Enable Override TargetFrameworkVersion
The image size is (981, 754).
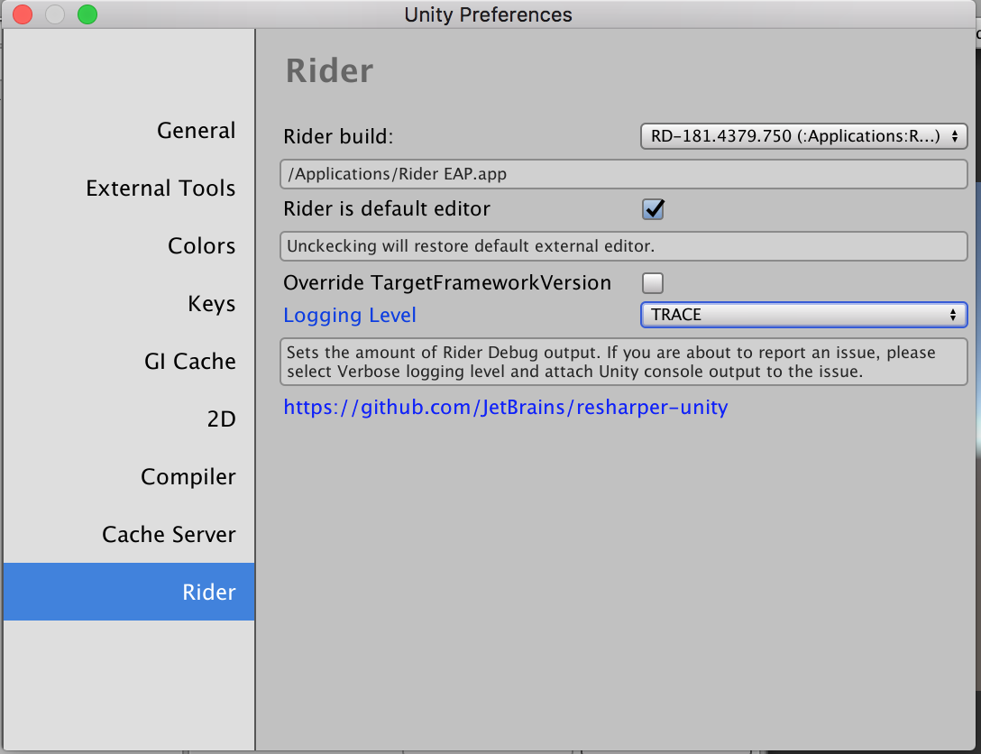pos(652,282)
